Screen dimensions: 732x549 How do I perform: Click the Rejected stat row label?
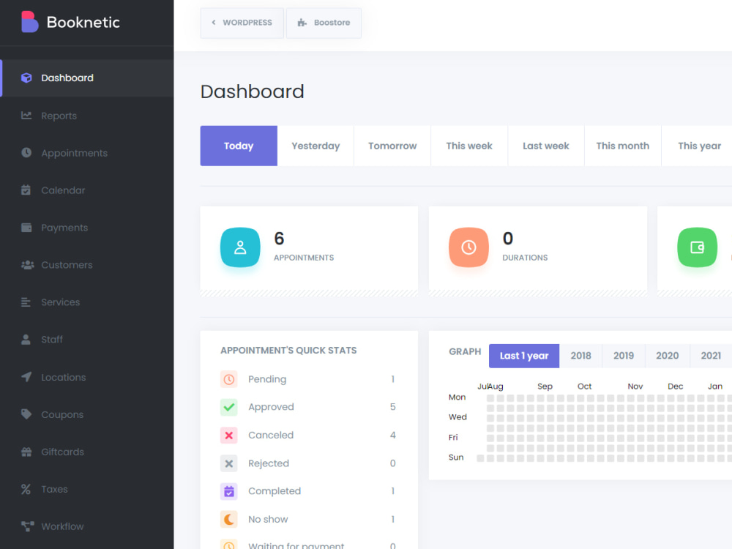pyautogui.click(x=269, y=463)
